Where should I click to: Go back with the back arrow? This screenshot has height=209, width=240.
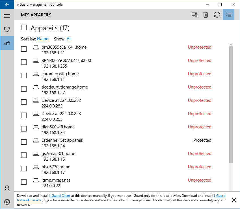pyautogui.click(x=7, y=5)
